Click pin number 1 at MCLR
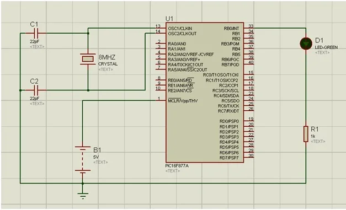 tap(159, 99)
